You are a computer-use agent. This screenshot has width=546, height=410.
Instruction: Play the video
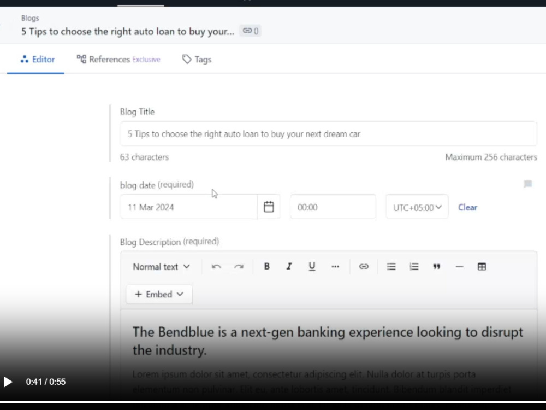8,382
